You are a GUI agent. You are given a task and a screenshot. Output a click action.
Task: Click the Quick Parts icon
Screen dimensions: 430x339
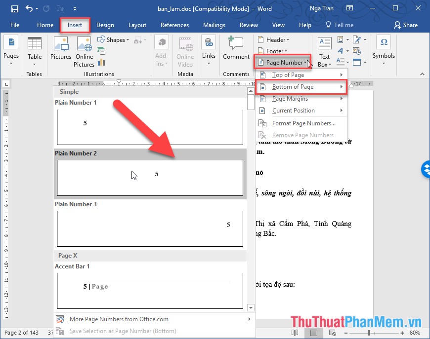click(341, 39)
